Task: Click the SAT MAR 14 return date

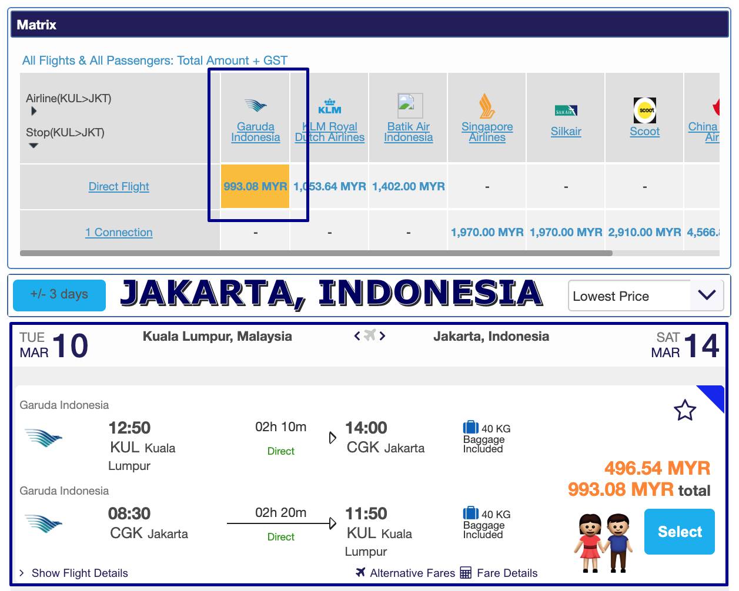Action: tap(686, 345)
